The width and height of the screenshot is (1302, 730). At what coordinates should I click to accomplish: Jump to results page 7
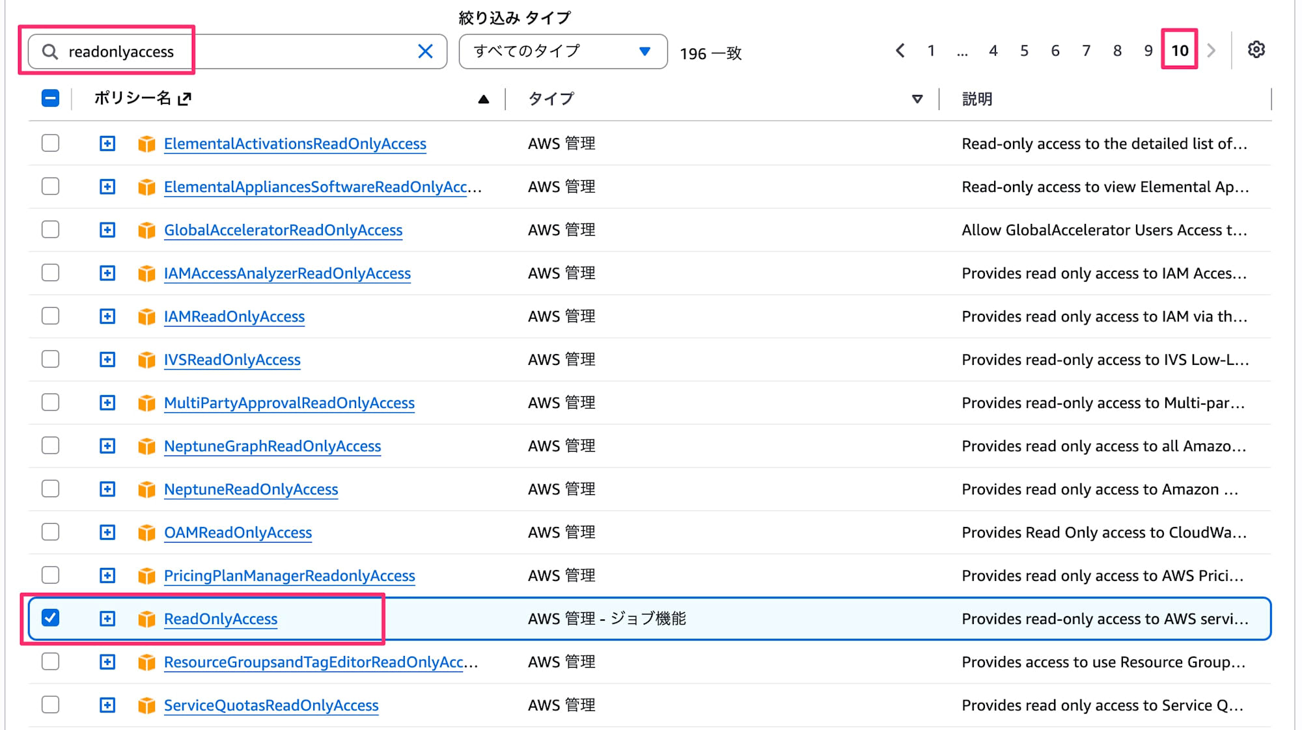pyautogui.click(x=1086, y=51)
